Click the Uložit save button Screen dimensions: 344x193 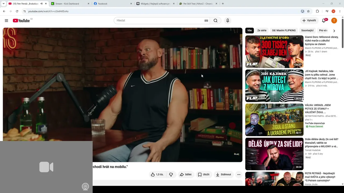pyautogui.click(x=204, y=175)
